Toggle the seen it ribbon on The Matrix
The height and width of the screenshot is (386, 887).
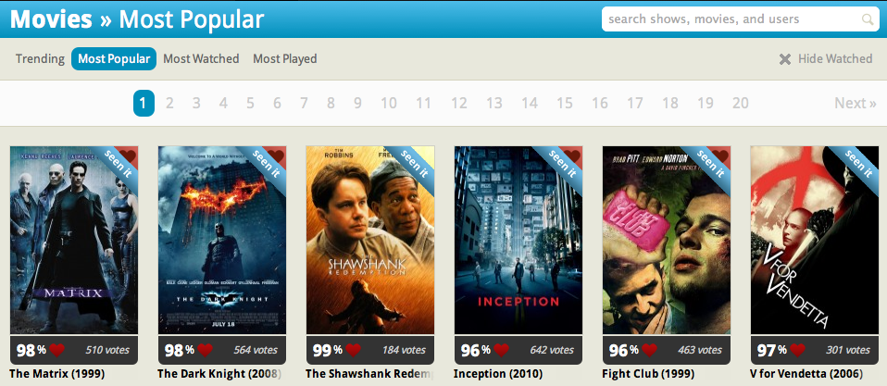(x=119, y=165)
